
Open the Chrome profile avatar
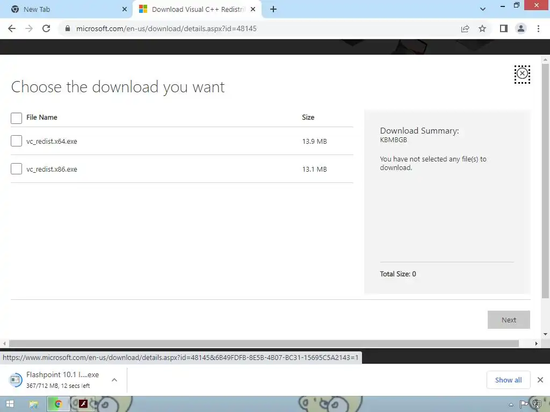pyautogui.click(x=521, y=29)
